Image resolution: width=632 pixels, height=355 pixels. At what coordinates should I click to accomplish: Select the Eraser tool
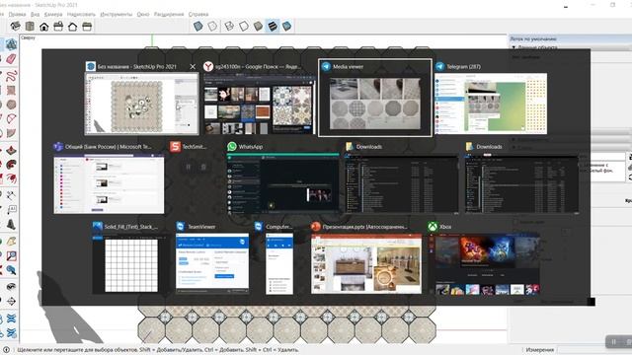[x=11, y=59]
